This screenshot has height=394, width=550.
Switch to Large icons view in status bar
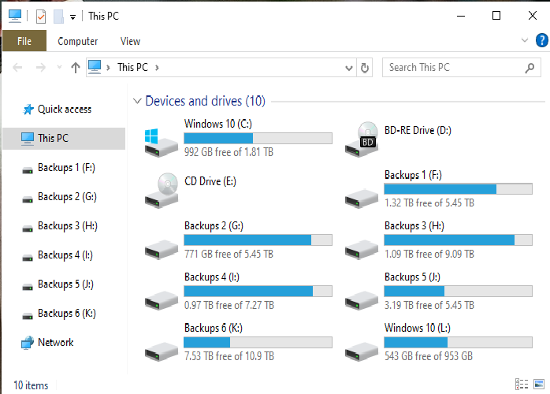point(539,385)
